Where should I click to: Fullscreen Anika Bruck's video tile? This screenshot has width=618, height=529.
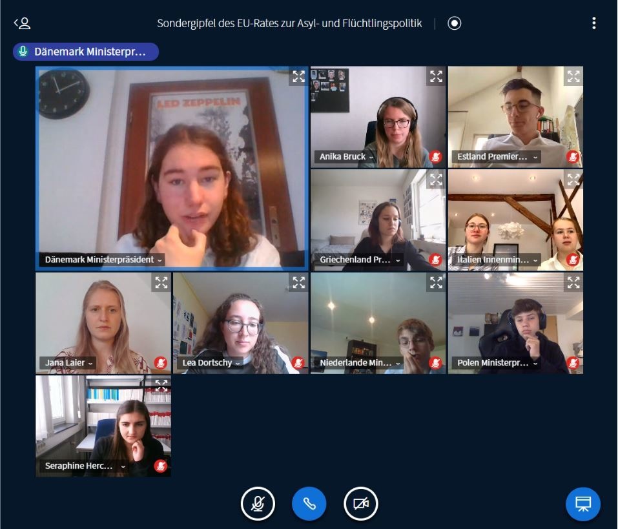coord(437,76)
